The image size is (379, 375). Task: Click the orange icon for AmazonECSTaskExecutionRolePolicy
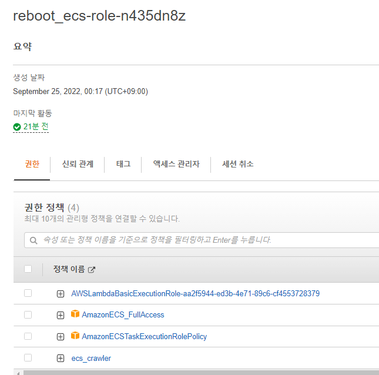coord(75,336)
